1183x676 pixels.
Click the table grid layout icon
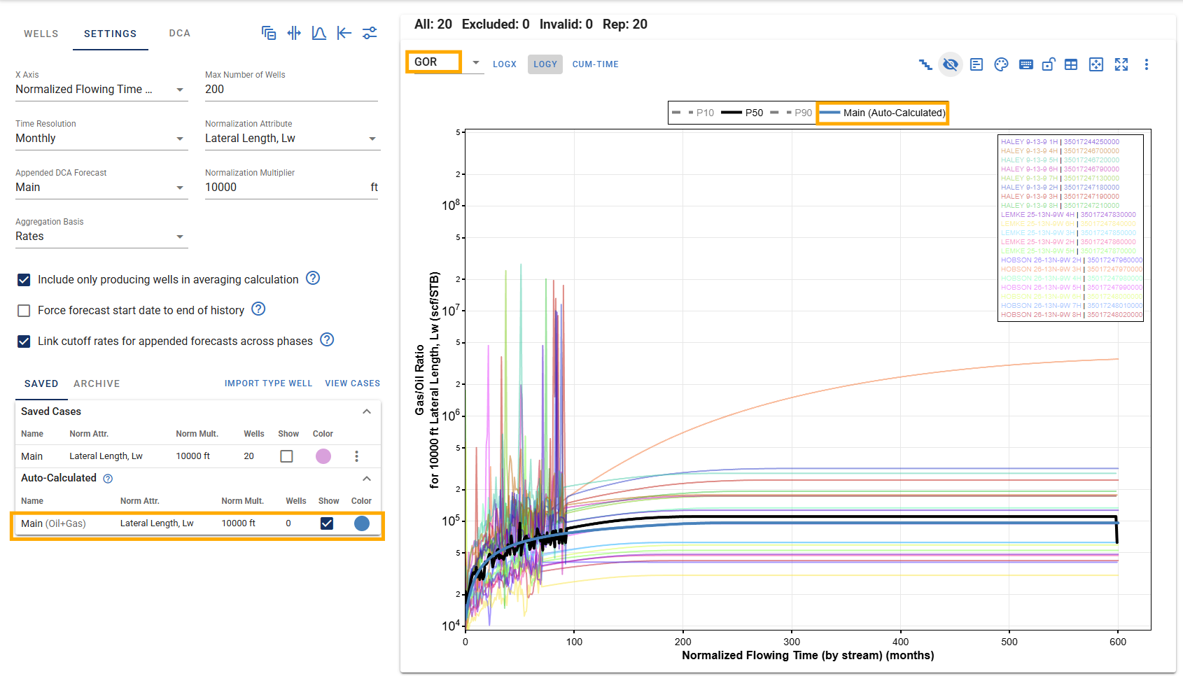(1071, 64)
